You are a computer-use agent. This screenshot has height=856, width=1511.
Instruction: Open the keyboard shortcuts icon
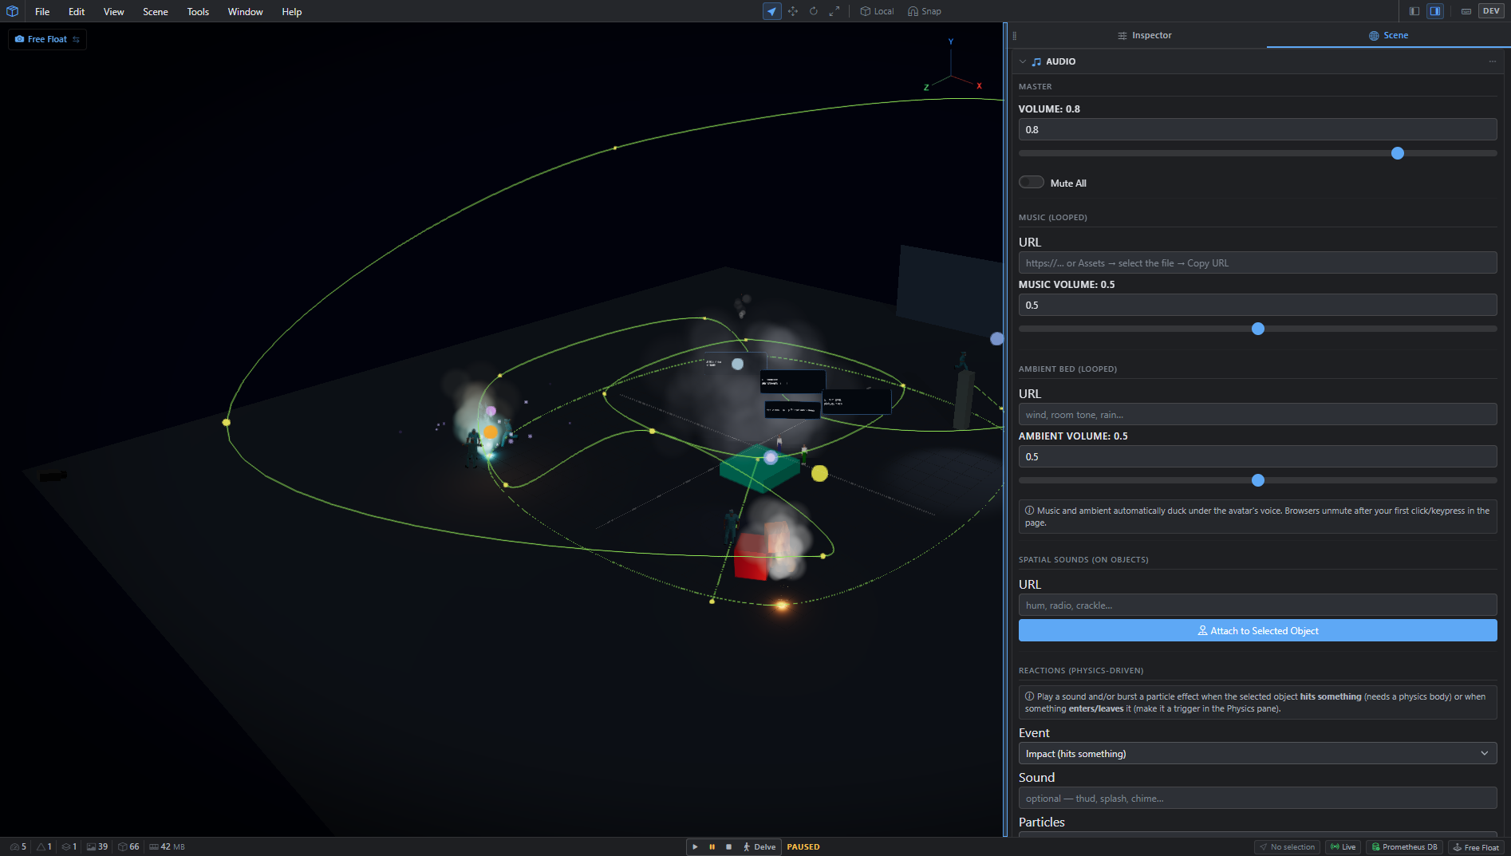(1466, 11)
